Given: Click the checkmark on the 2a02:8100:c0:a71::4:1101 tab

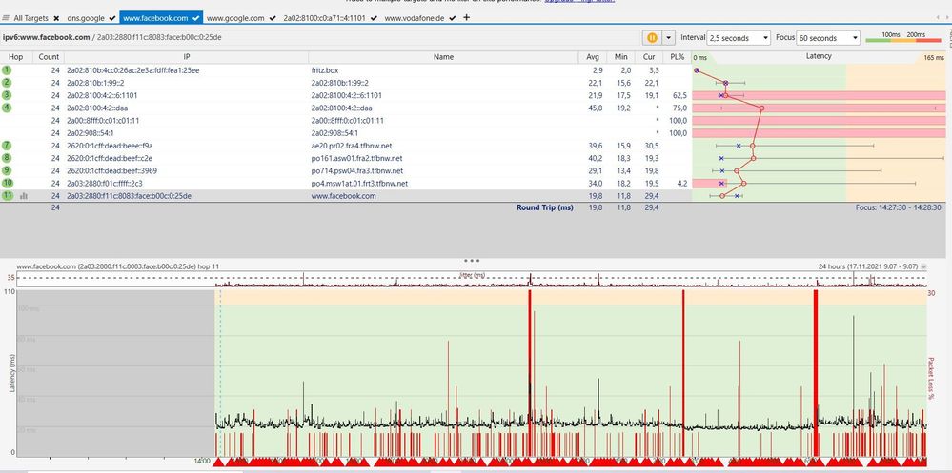Looking at the screenshot, I should (x=374, y=18).
